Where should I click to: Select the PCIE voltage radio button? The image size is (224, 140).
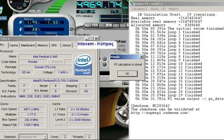click(x=116, y=50)
